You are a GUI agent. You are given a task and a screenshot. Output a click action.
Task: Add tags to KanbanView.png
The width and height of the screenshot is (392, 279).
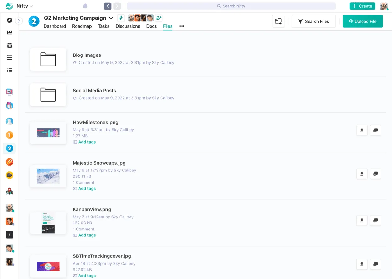coord(87,235)
